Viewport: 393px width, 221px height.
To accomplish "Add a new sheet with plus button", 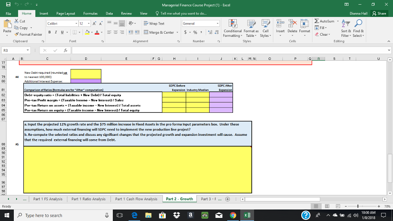I will (228, 199).
